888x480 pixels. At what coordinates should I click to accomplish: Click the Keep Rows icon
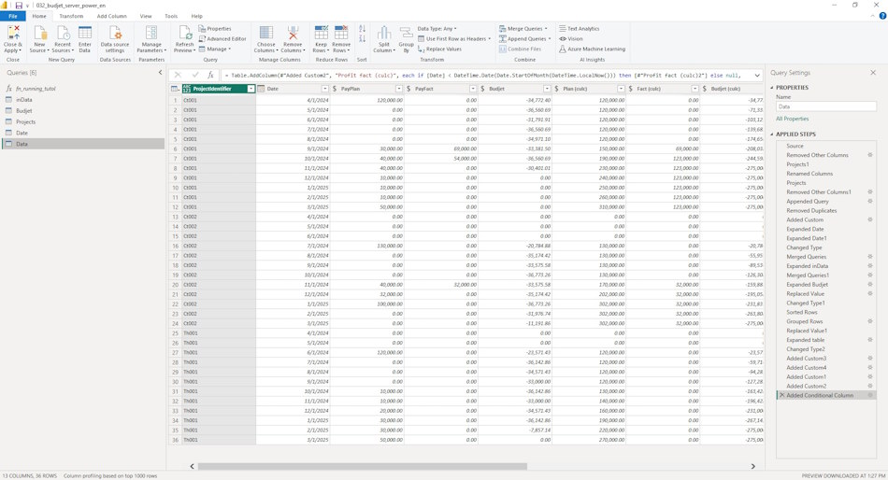(322, 33)
